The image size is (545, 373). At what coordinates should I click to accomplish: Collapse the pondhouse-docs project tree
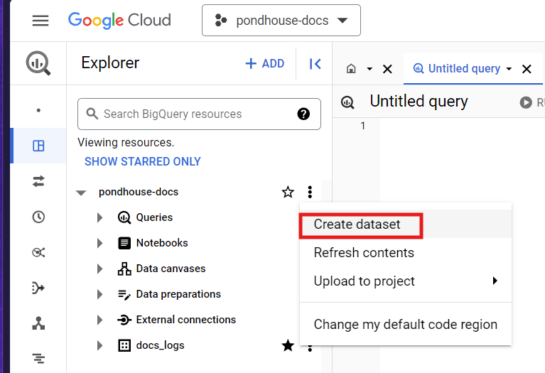(81, 193)
